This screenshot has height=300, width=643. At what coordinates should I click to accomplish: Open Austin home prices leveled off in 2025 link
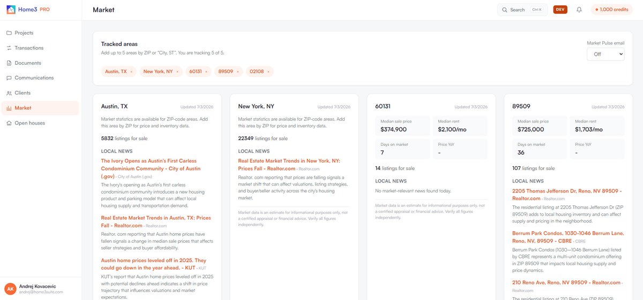click(x=154, y=264)
